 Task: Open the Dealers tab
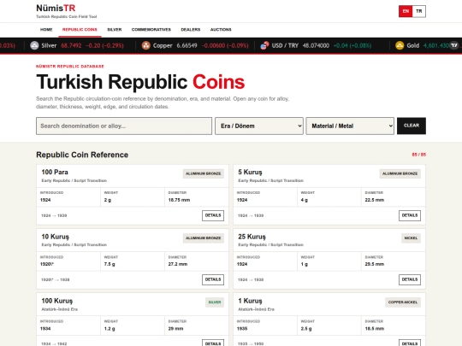click(x=191, y=30)
